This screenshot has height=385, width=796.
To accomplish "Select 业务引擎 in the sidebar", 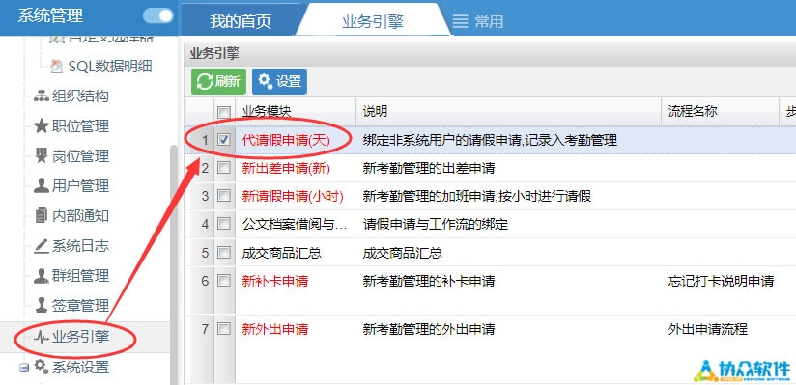I will (80, 337).
